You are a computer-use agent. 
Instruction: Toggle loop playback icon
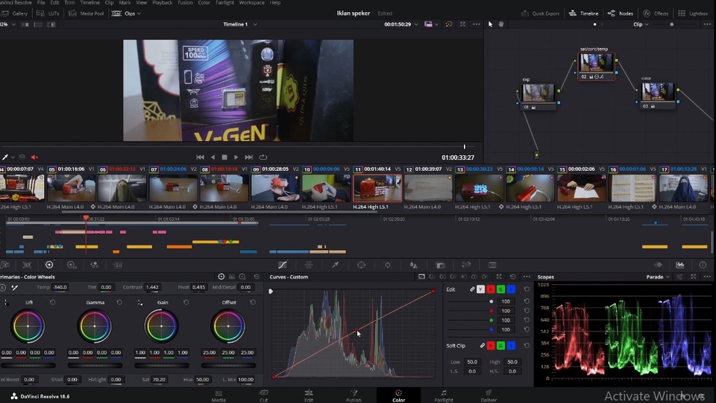point(263,157)
